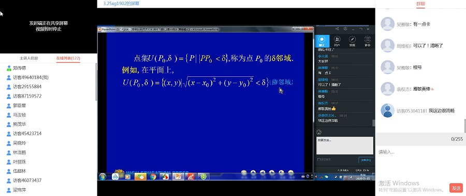Open the 用户 users icon in shared panel

[x=337, y=41]
